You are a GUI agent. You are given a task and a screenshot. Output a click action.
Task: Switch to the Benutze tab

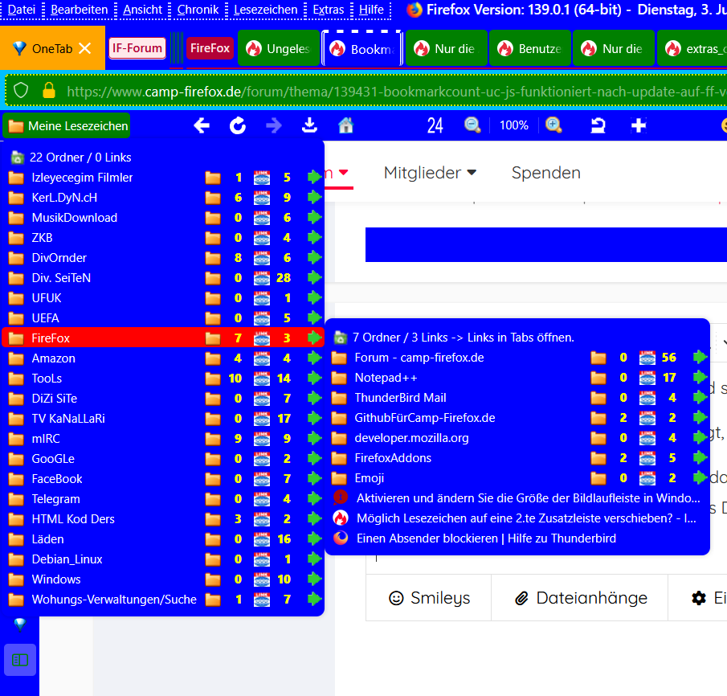click(530, 48)
